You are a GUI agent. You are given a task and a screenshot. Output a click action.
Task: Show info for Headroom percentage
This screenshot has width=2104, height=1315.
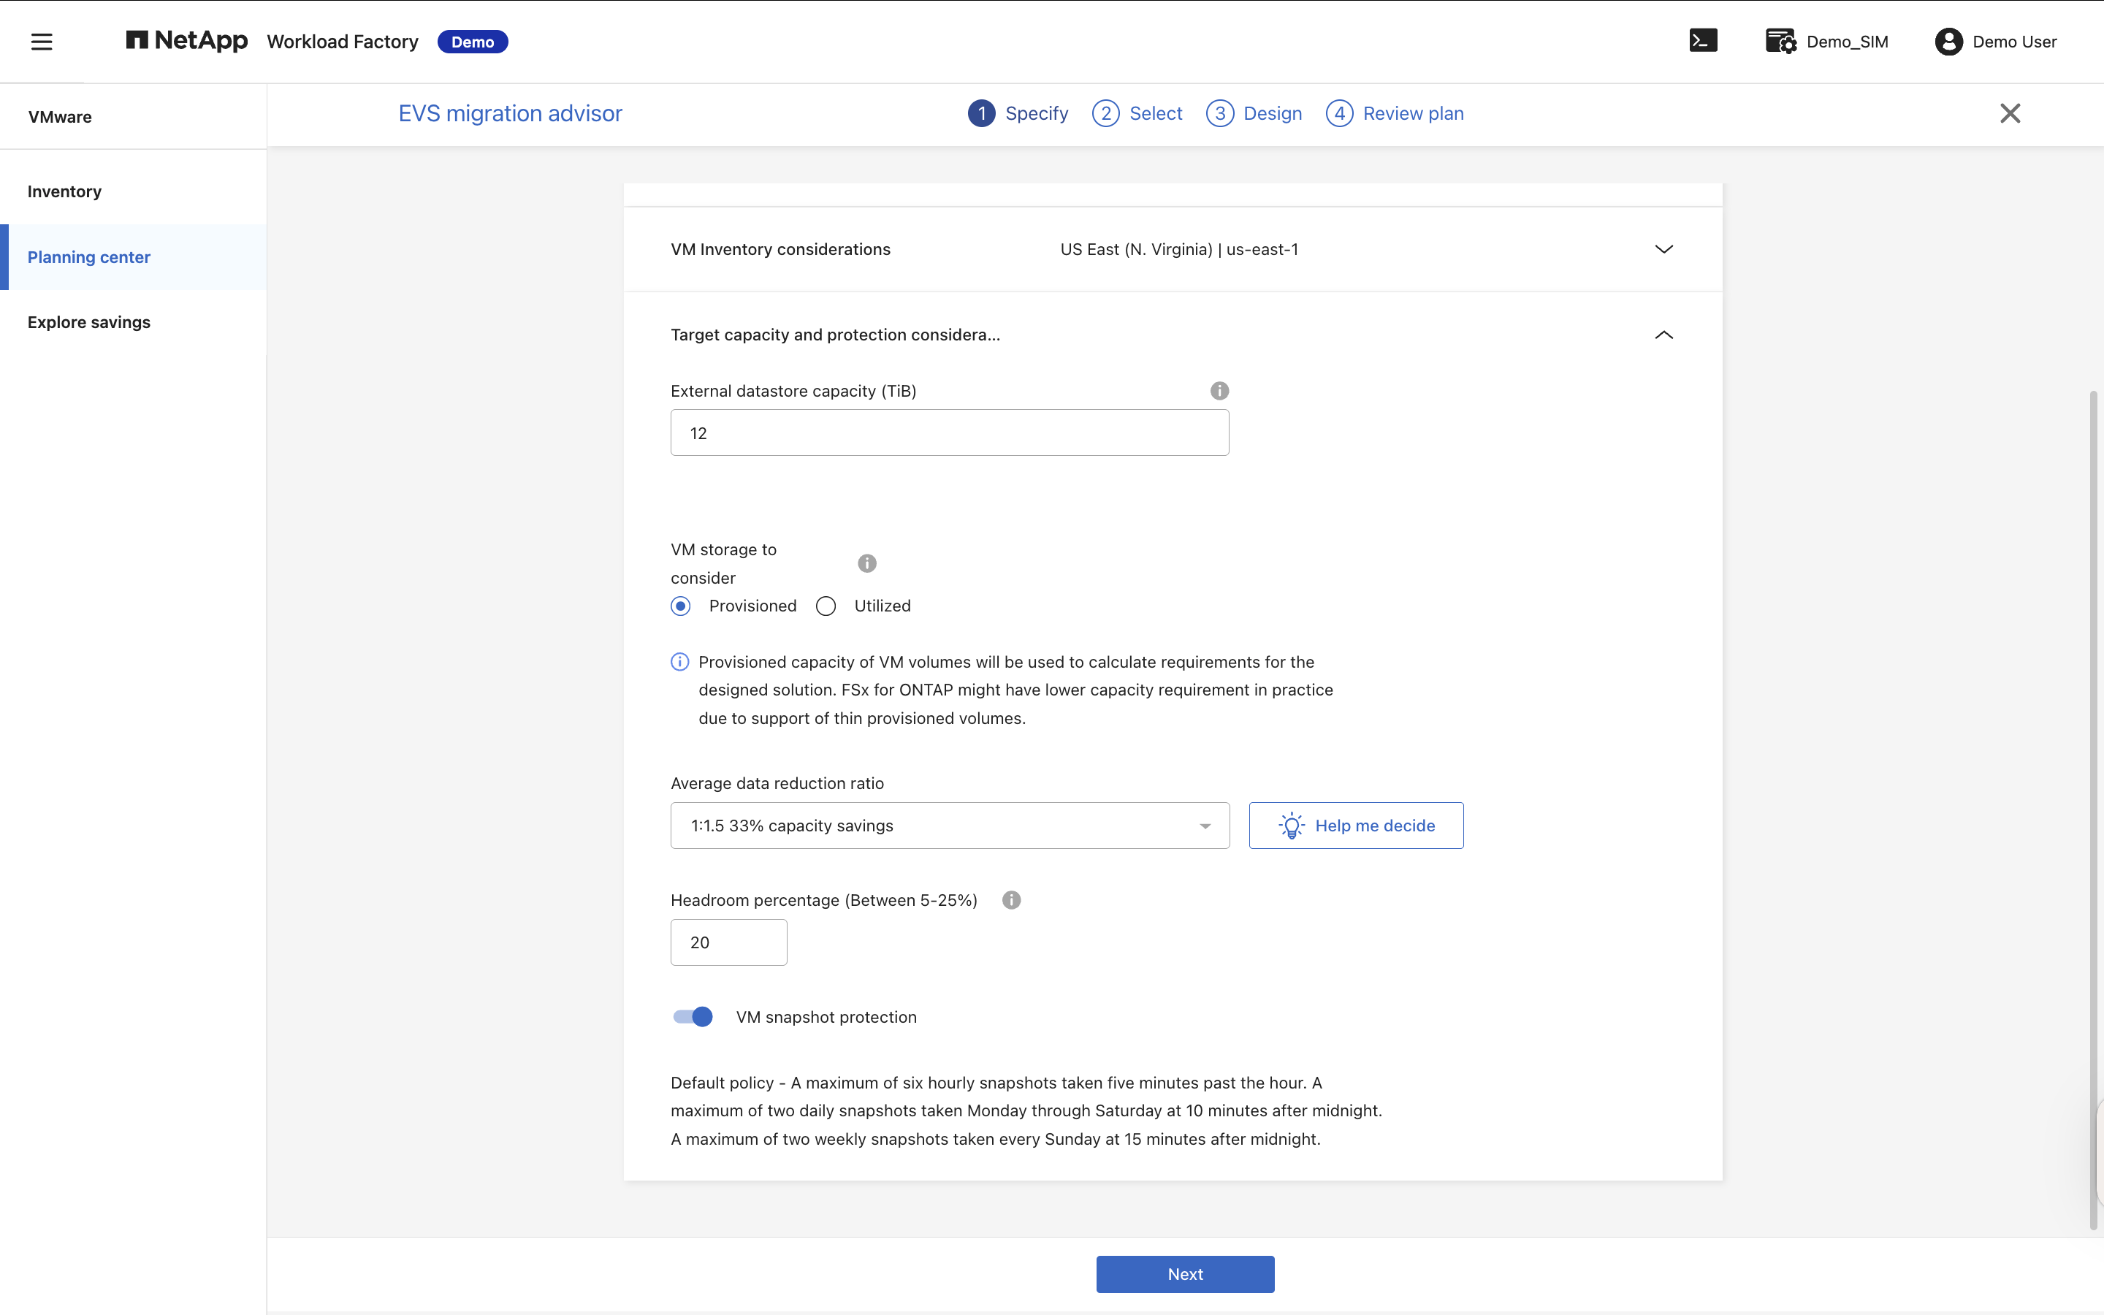[1011, 900]
